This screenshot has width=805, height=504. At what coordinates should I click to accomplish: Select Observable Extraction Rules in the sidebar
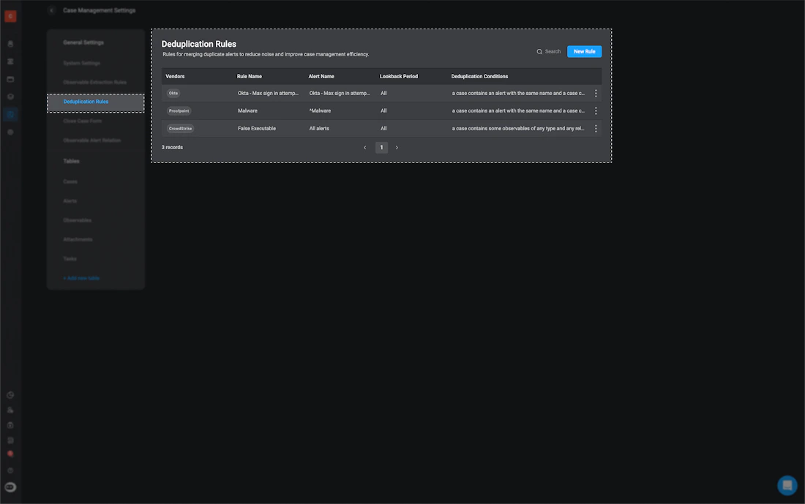coord(96,82)
